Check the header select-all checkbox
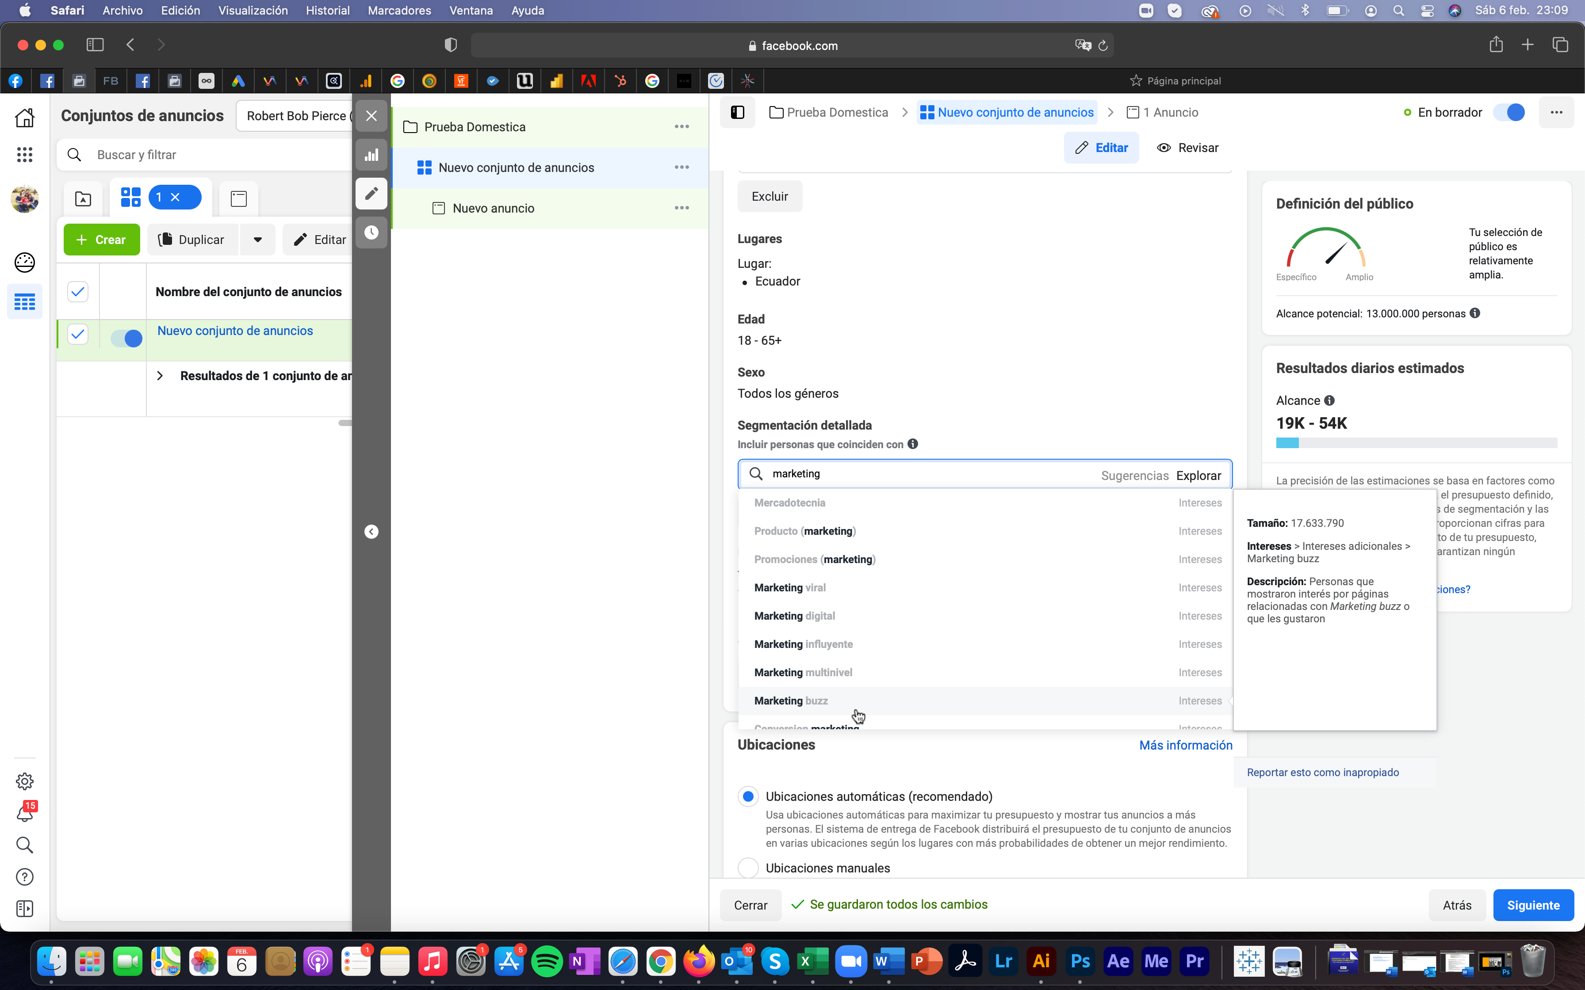This screenshot has width=1585, height=990. coord(78,291)
